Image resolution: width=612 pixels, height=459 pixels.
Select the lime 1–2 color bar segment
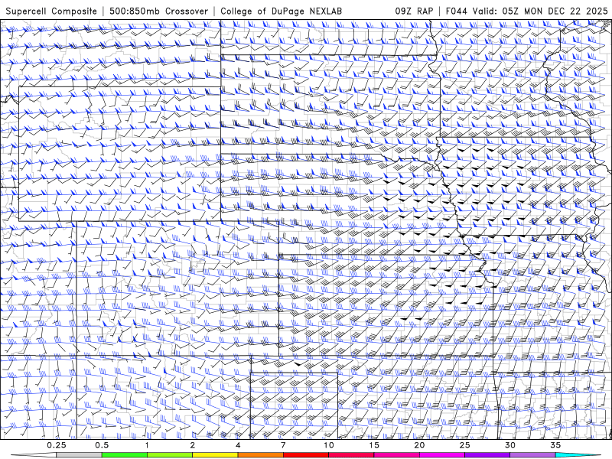[x=170, y=455]
